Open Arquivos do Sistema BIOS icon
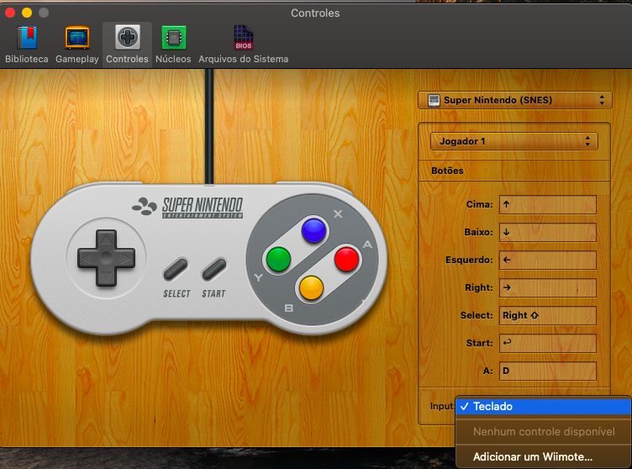The height and width of the screenshot is (469, 632). pos(243,39)
